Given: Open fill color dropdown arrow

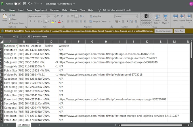Looking at the screenshot, I should 56,22.
